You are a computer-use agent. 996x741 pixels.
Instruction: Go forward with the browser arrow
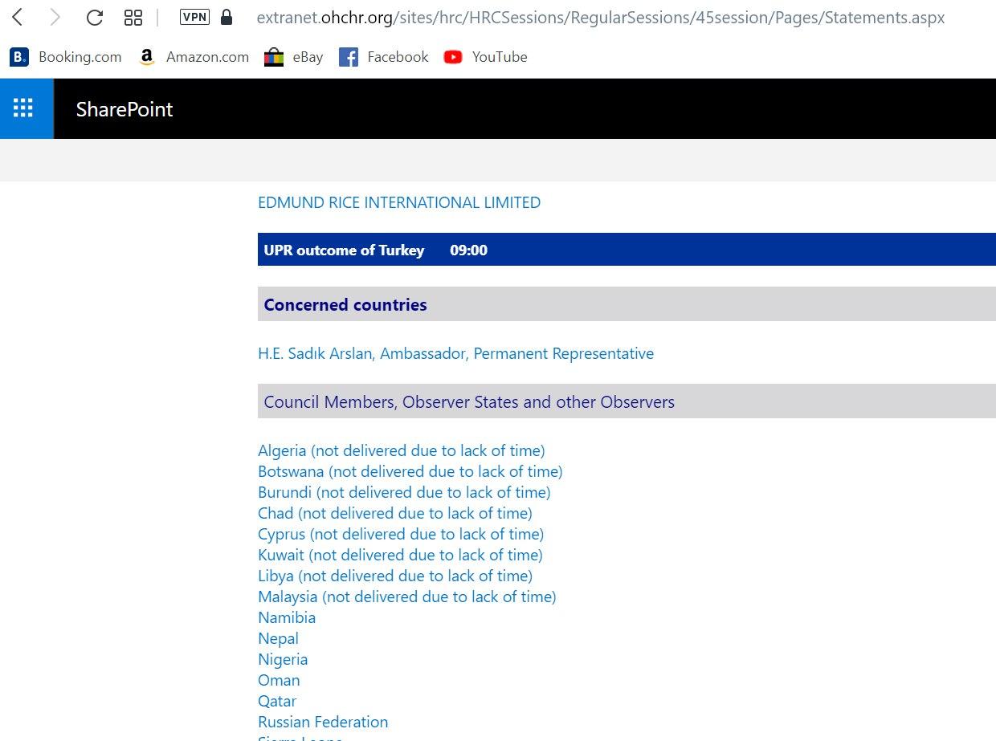click(55, 17)
